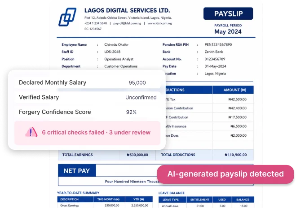The height and width of the screenshot is (208, 296).
Task: Click the NET PAY heading block
Action: [77, 171]
